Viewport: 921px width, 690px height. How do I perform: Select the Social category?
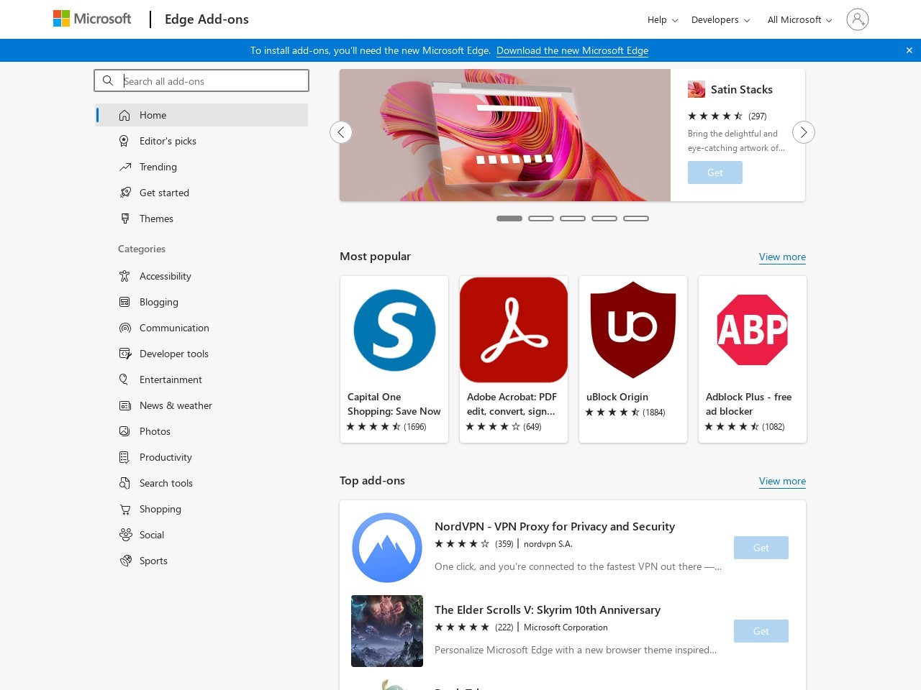201,535
